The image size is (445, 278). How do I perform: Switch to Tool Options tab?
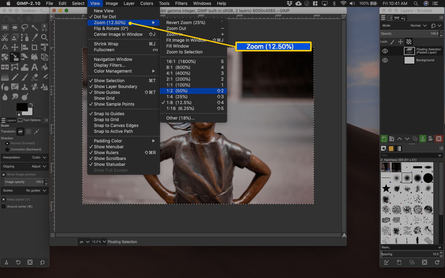[29, 120]
